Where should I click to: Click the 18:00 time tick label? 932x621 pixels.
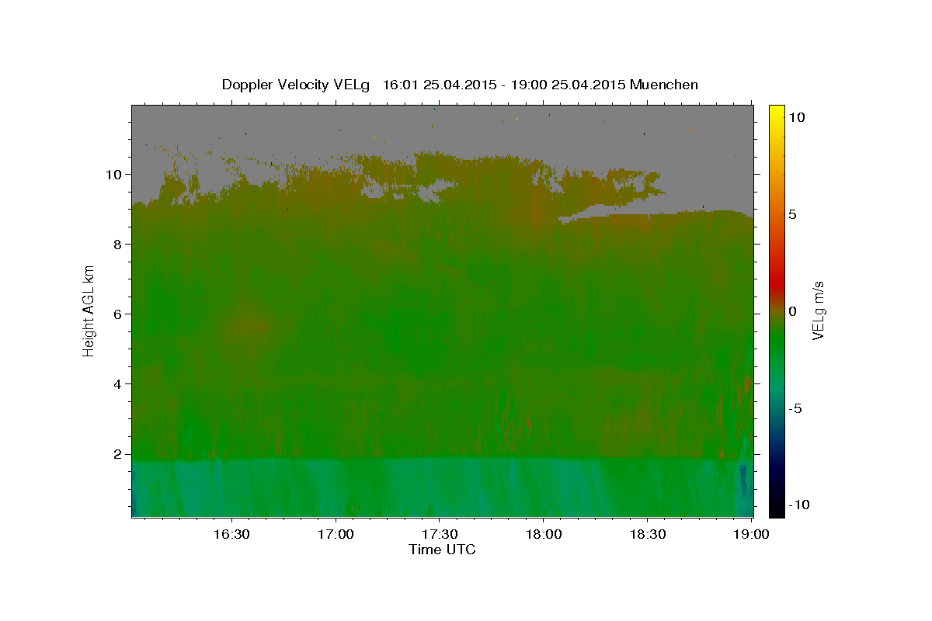pyautogui.click(x=543, y=534)
